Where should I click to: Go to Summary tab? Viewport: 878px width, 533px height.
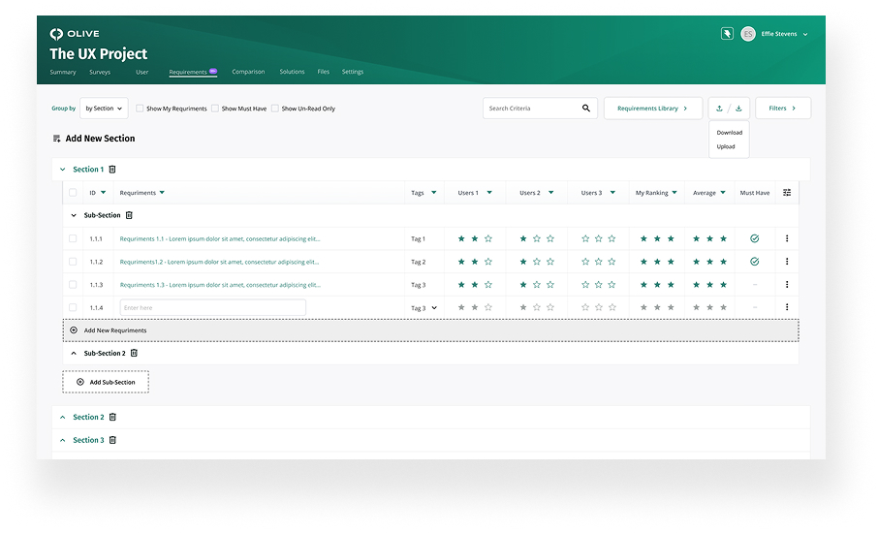[x=63, y=73]
